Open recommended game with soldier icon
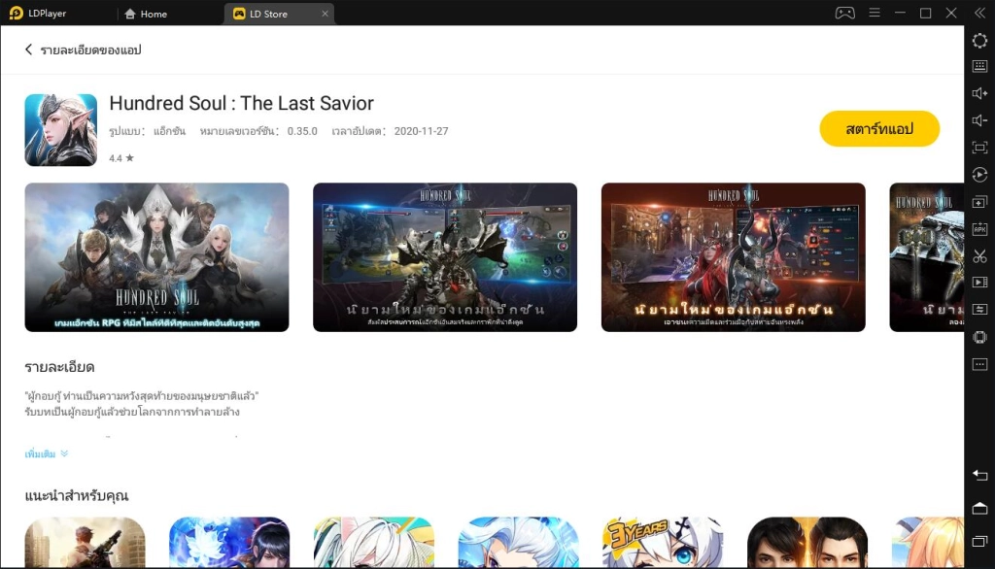The height and width of the screenshot is (569, 995). pos(86,543)
